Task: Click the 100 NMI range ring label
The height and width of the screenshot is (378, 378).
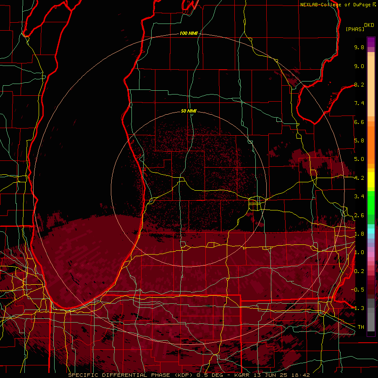Action: pos(189,33)
